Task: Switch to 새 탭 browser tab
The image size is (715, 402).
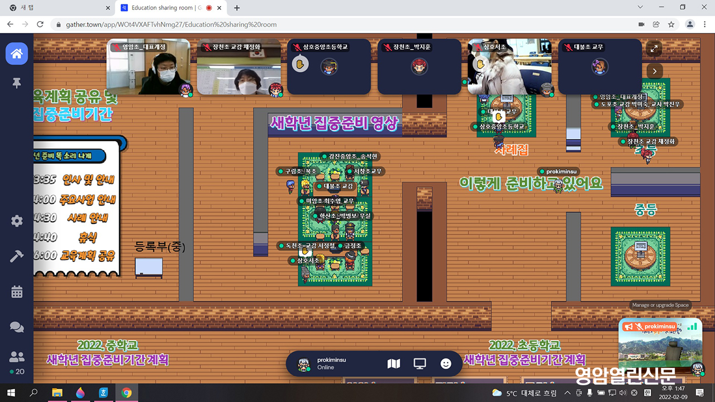Action: pyautogui.click(x=58, y=8)
